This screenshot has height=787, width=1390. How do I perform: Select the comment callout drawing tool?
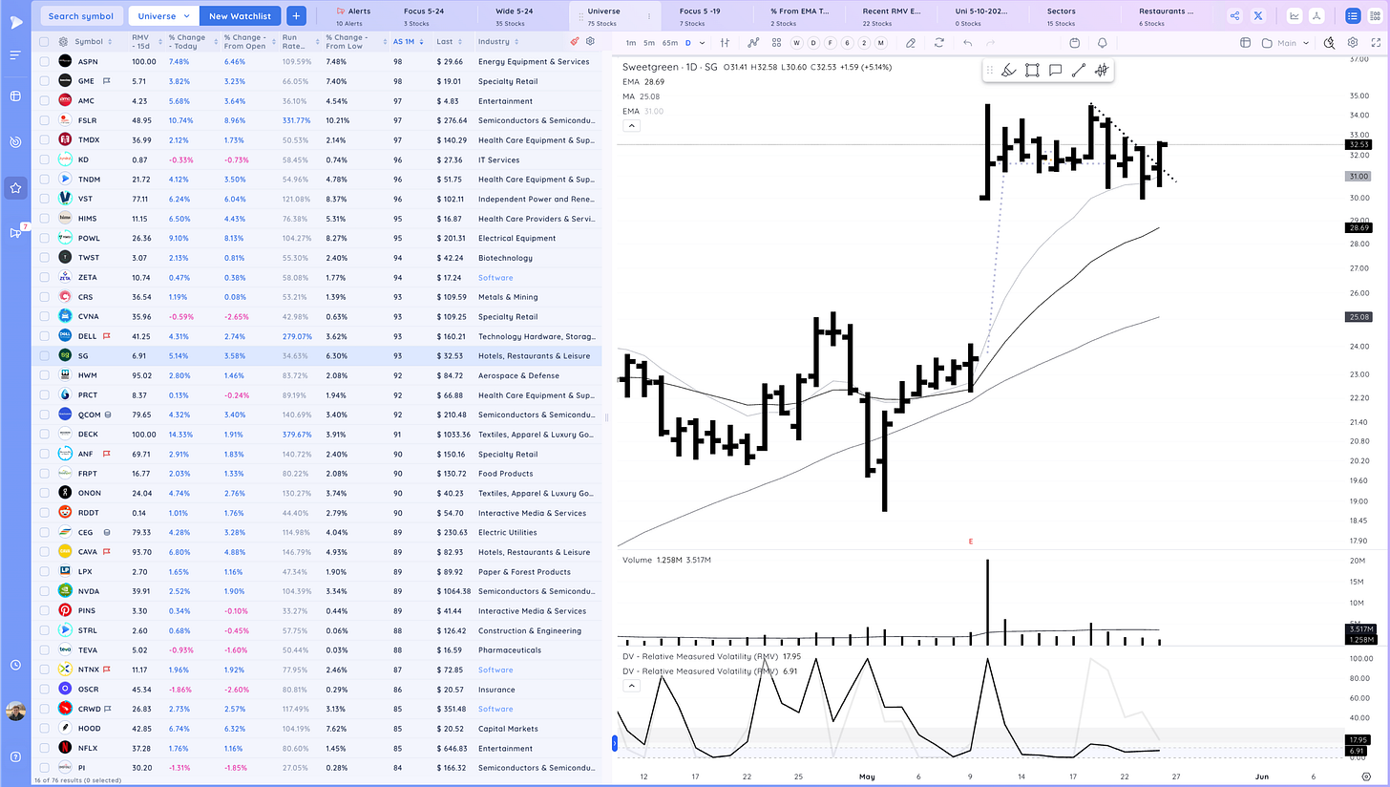point(1055,70)
